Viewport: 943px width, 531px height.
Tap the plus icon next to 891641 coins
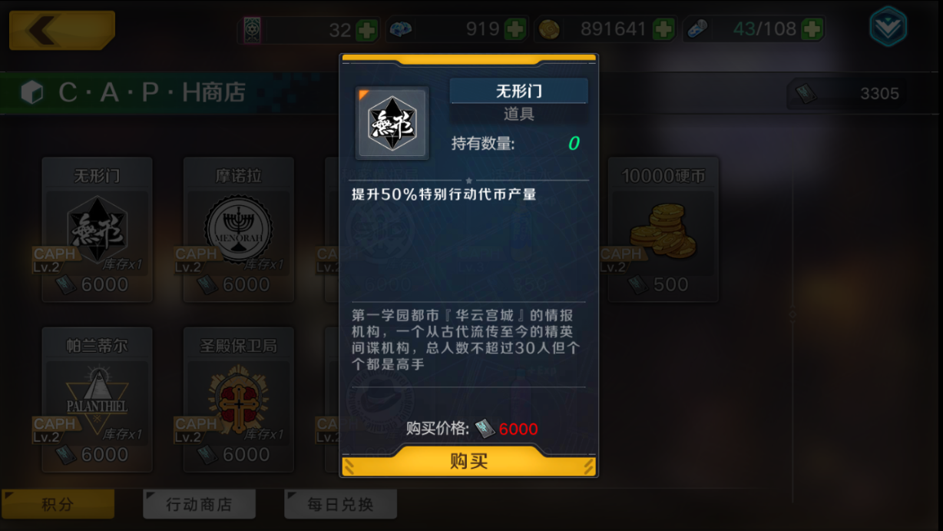[x=663, y=30]
